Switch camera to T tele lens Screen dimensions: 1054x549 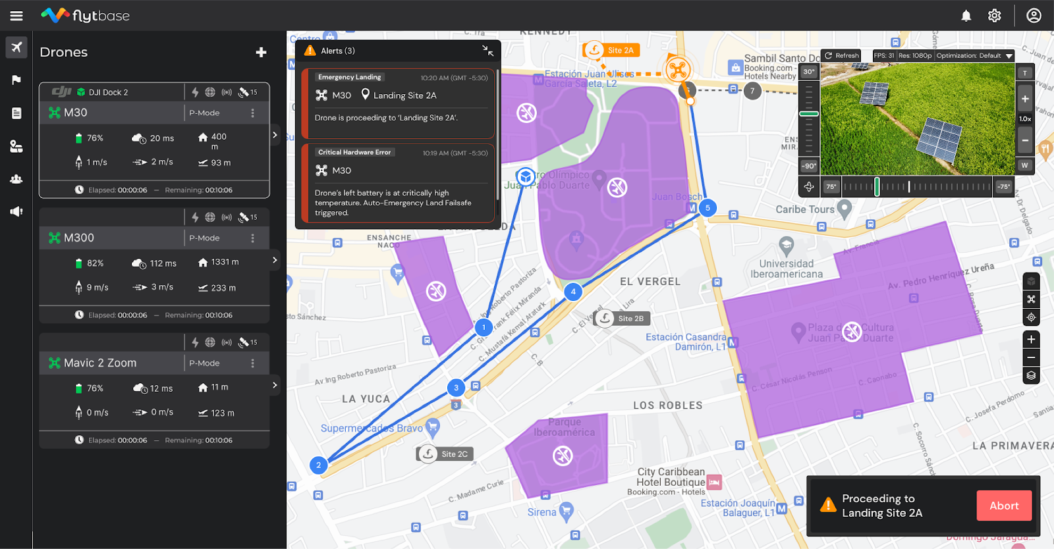[1025, 73]
